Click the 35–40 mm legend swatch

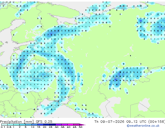[64, 125]
